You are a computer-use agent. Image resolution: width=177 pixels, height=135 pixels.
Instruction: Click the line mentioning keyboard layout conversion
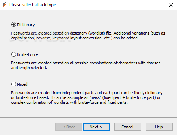tap(75, 38)
